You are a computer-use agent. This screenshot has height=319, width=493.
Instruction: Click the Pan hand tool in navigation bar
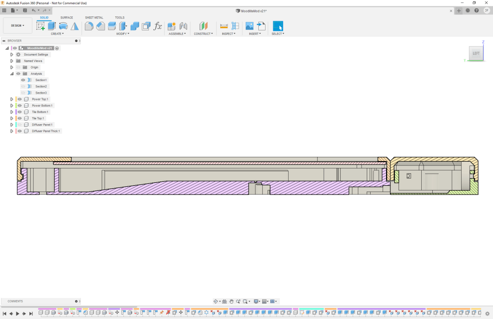click(x=231, y=301)
